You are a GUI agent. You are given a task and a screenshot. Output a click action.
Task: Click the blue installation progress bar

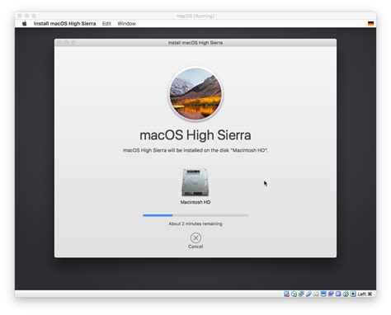[195, 215]
